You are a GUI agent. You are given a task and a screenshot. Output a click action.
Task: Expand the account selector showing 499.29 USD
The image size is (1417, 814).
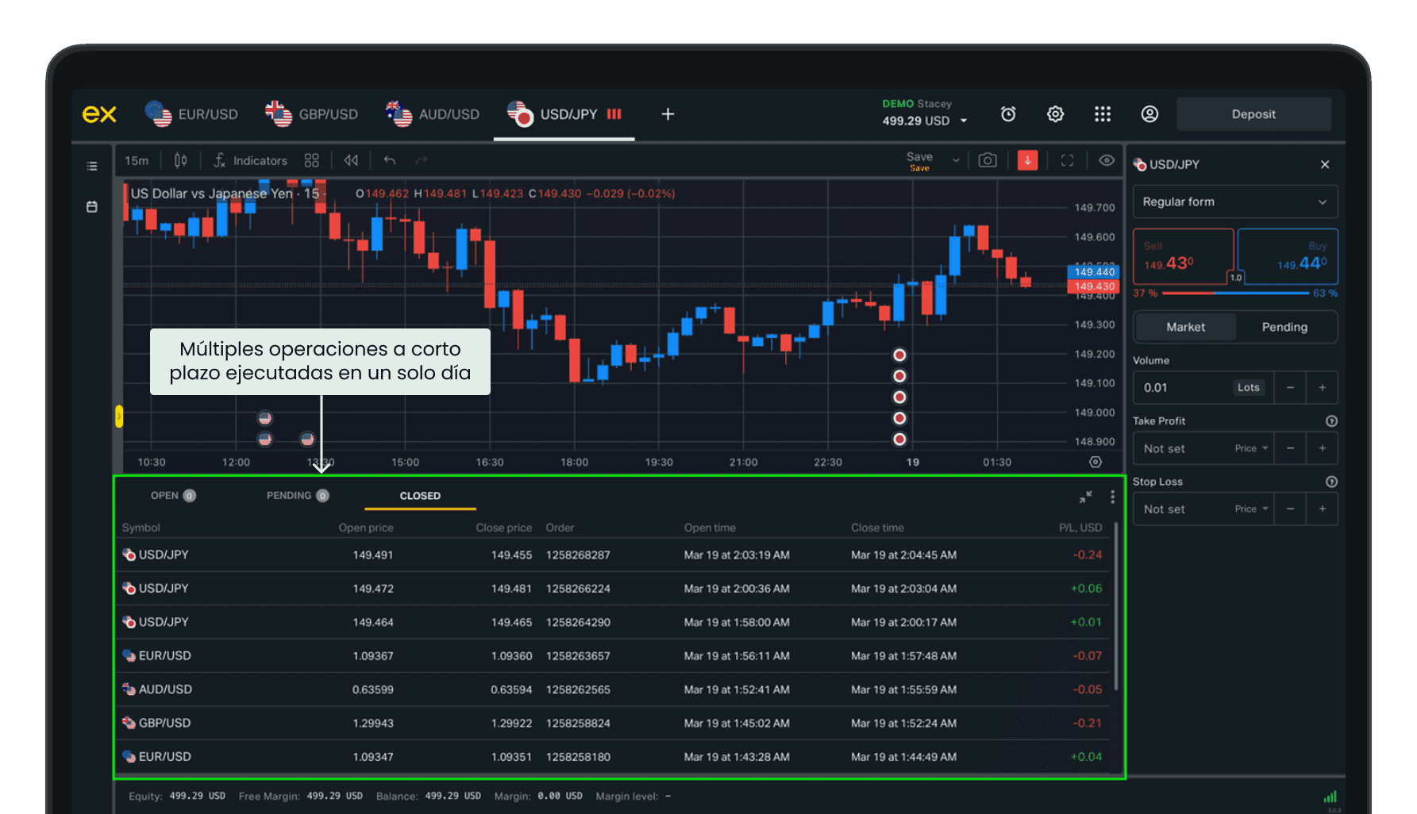pos(963,121)
